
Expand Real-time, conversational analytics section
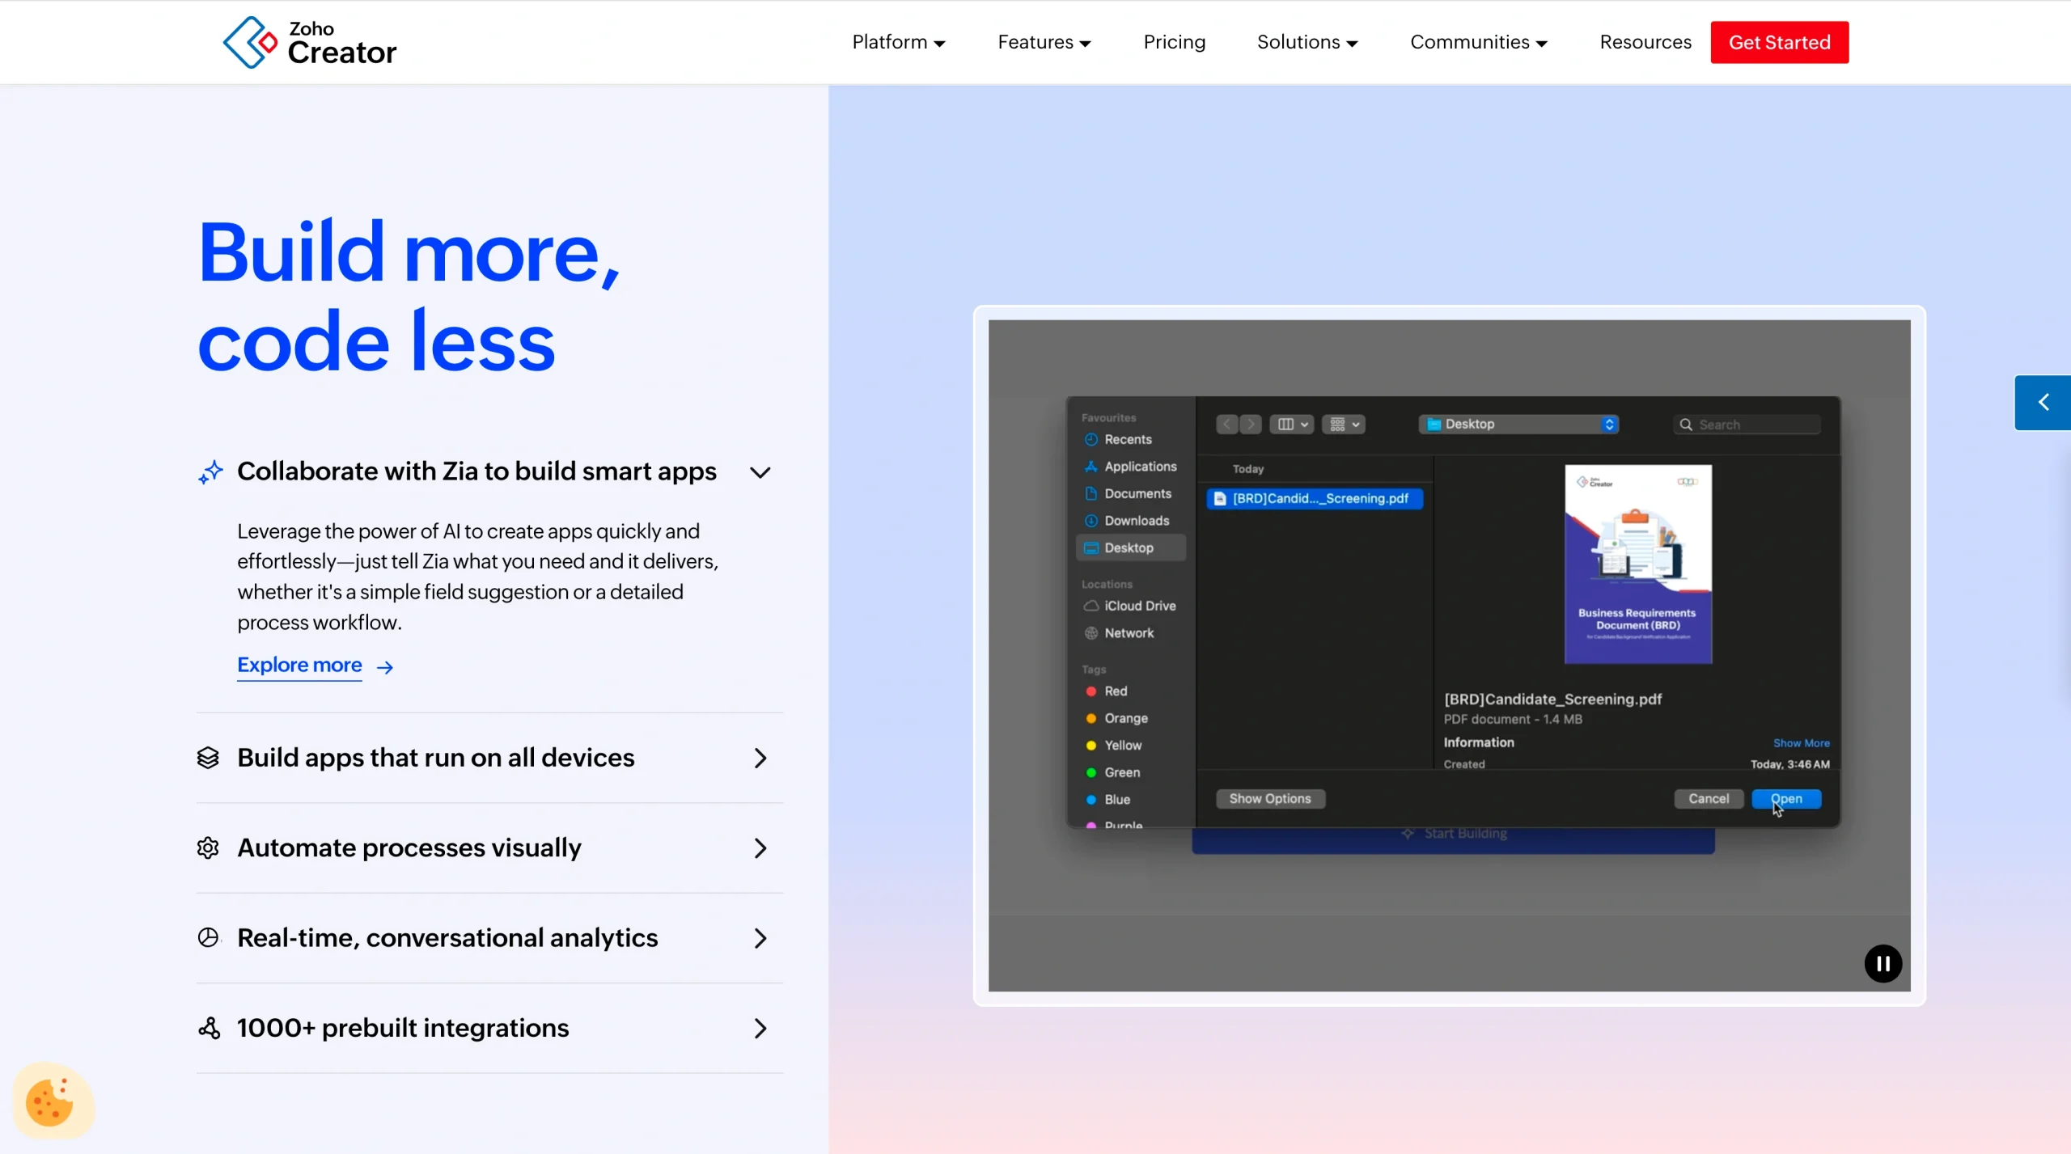click(x=760, y=938)
